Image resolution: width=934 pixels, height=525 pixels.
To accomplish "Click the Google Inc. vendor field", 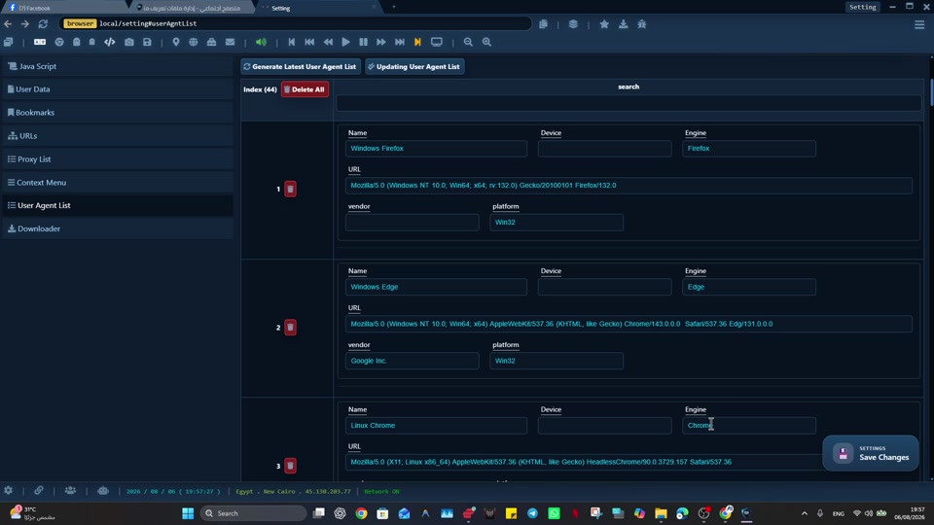I will [x=413, y=361].
